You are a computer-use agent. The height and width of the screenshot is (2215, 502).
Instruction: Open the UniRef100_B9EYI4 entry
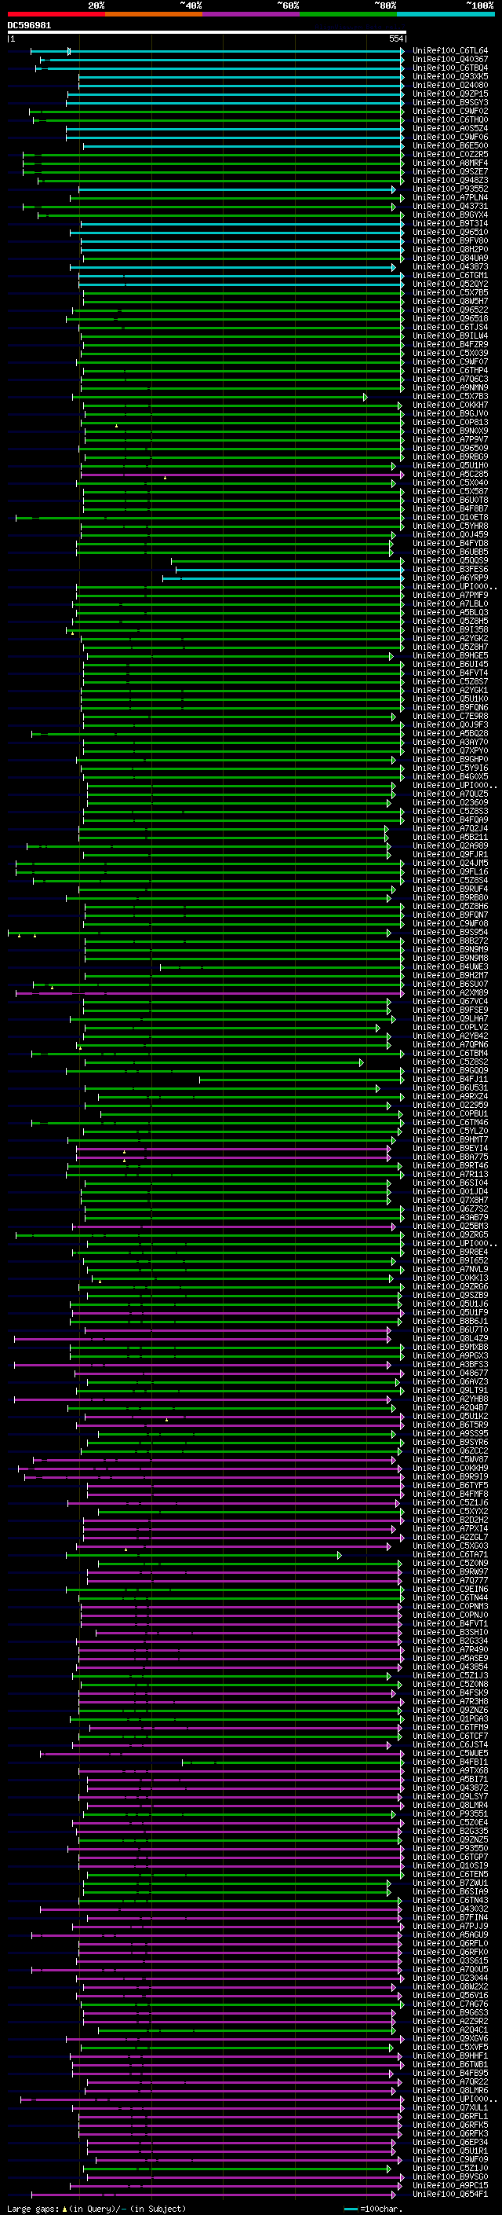pyautogui.click(x=449, y=1148)
